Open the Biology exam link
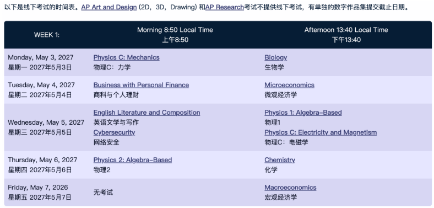Viewport: 434px width, 208px height. (276, 57)
